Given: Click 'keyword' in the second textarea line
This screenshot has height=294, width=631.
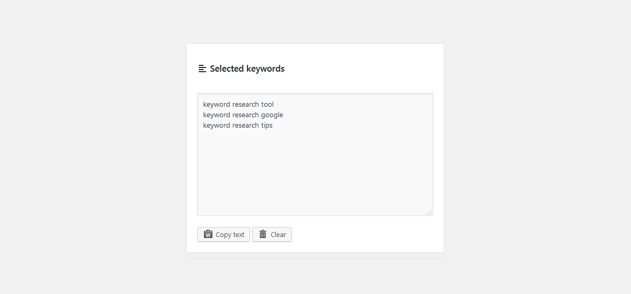Looking at the screenshot, I should point(217,115).
